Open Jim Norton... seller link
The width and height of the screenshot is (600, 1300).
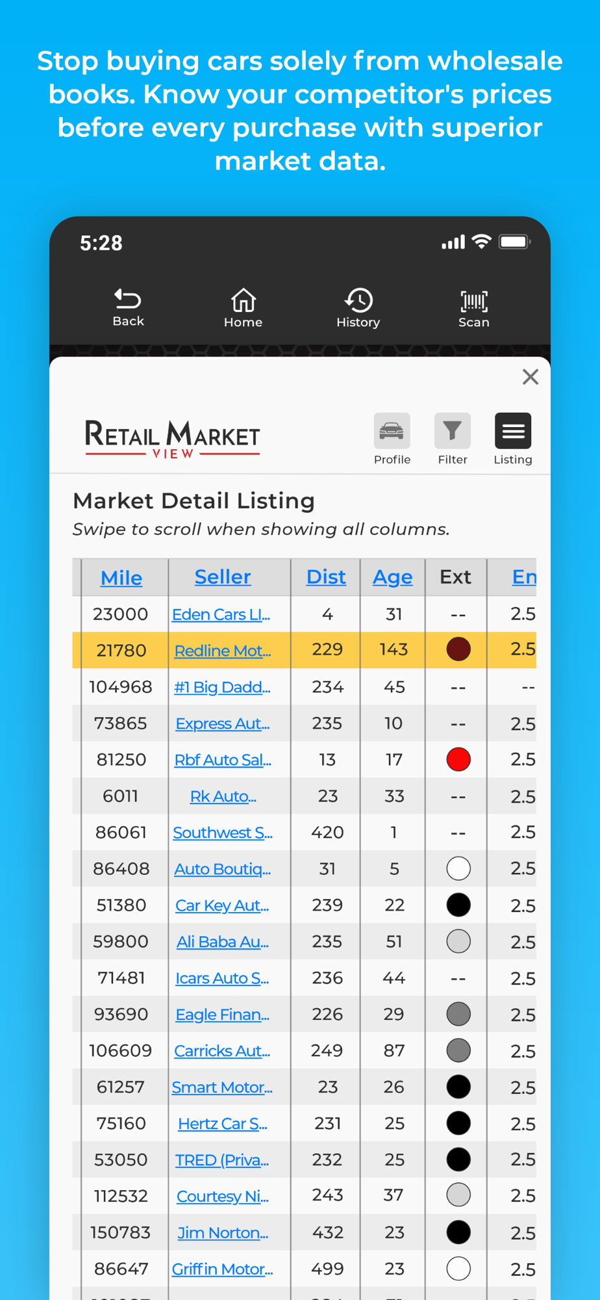pos(223,1233)
